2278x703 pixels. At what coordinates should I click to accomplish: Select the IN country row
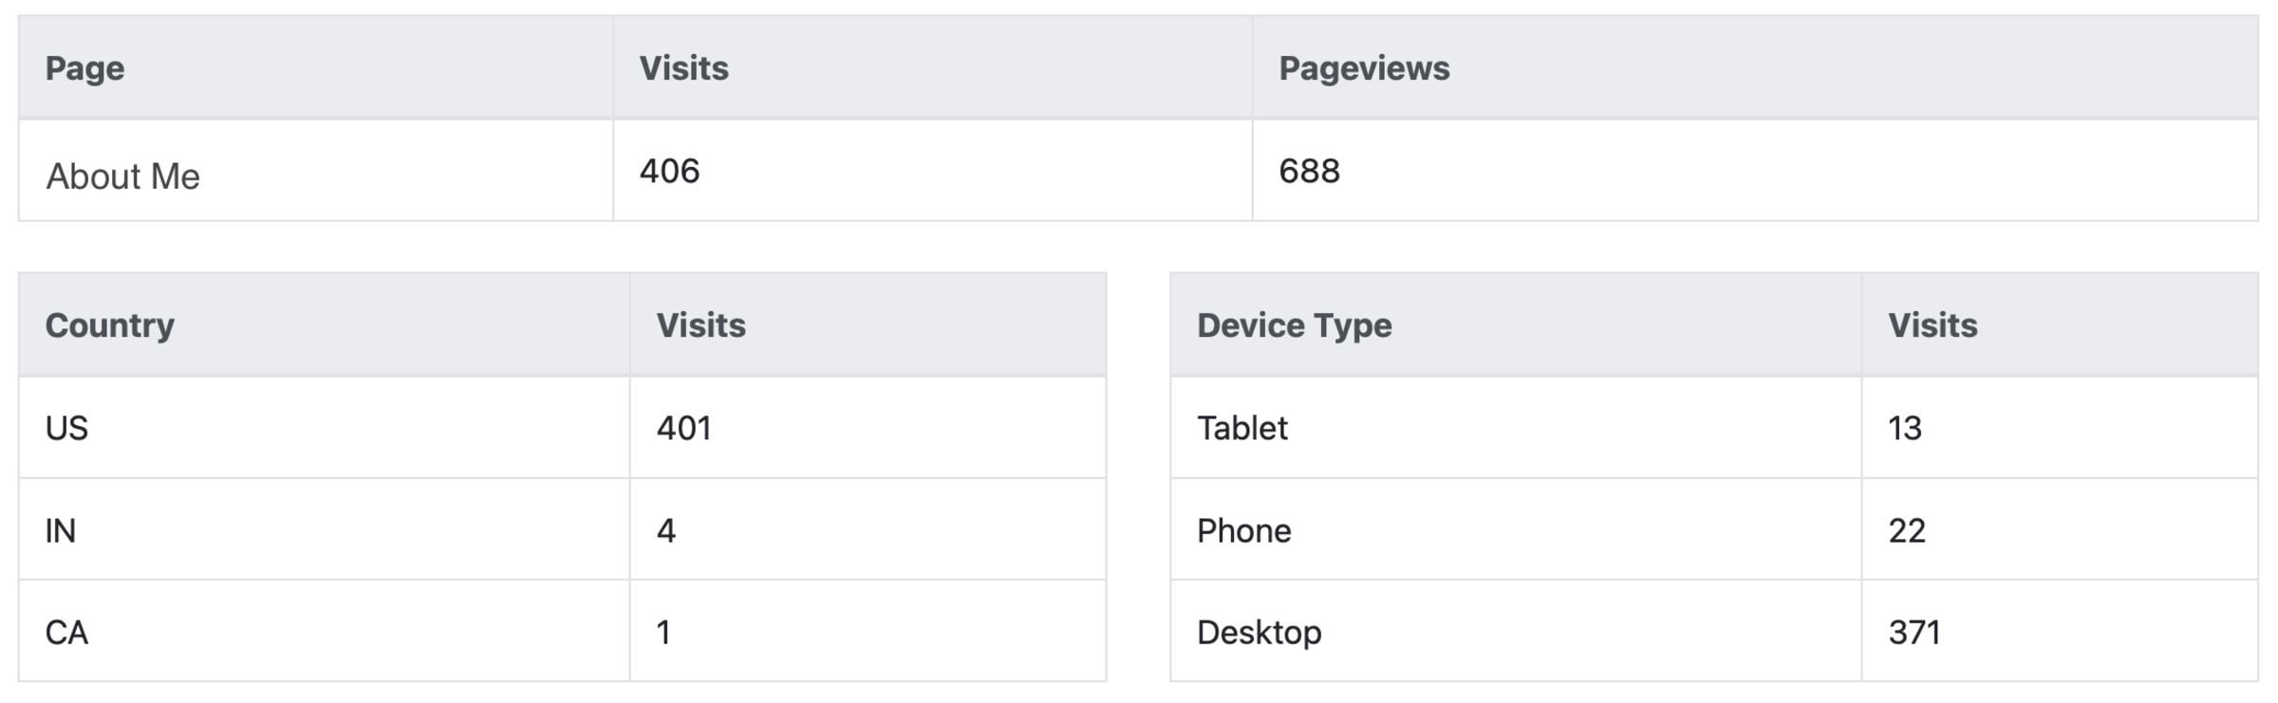[x=60, y=531]
